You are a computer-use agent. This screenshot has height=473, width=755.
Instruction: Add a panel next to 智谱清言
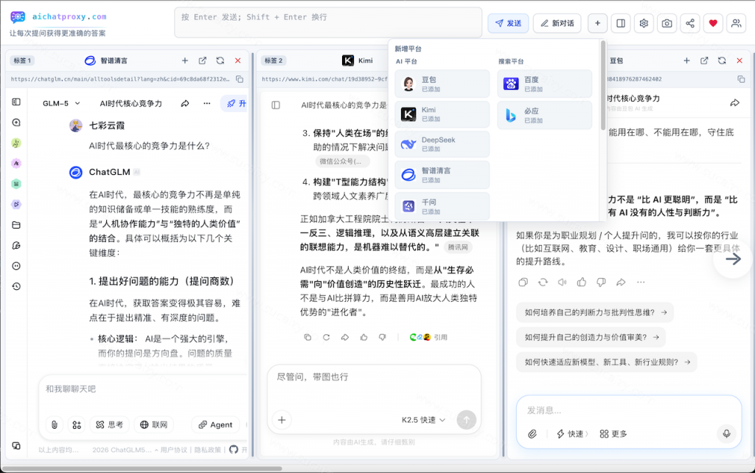pos(185,61)
